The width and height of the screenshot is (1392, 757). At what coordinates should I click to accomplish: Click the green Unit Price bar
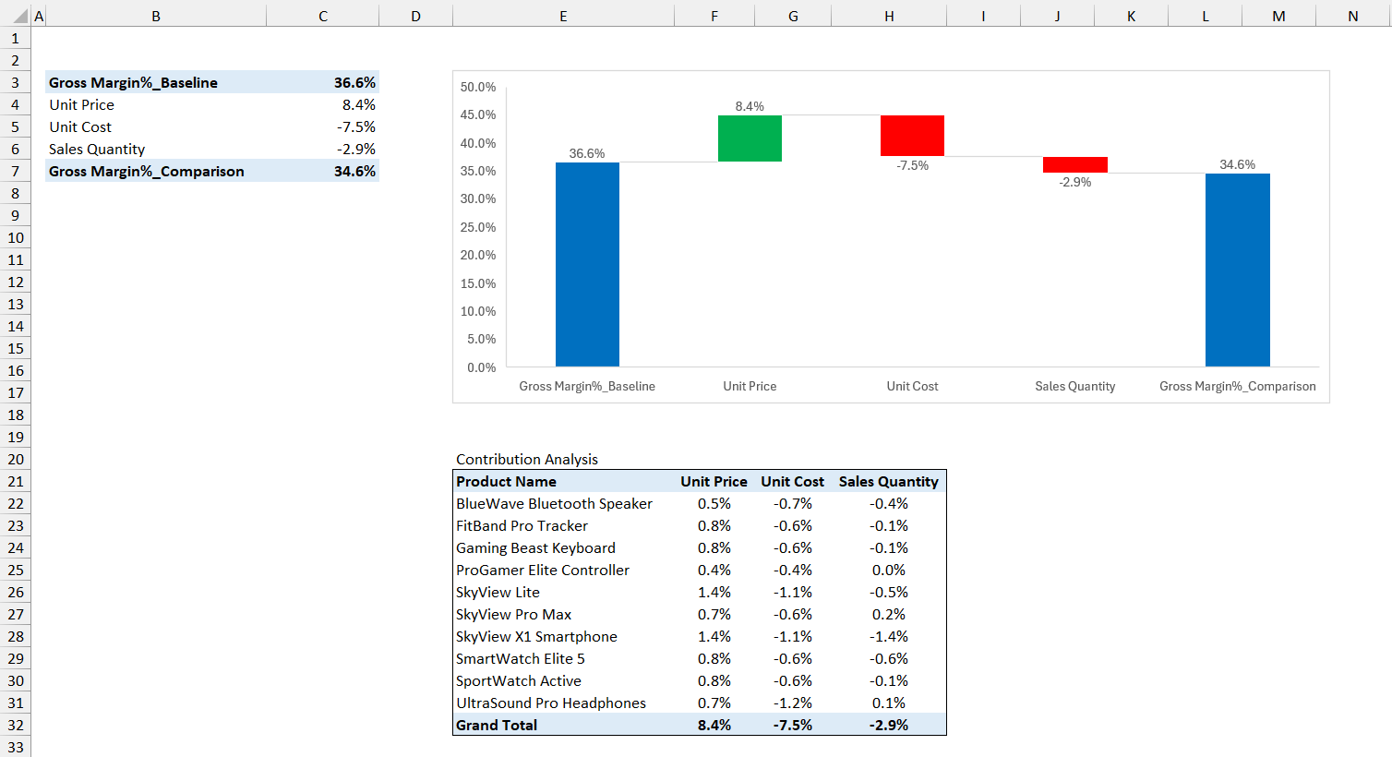click(750, 137)
